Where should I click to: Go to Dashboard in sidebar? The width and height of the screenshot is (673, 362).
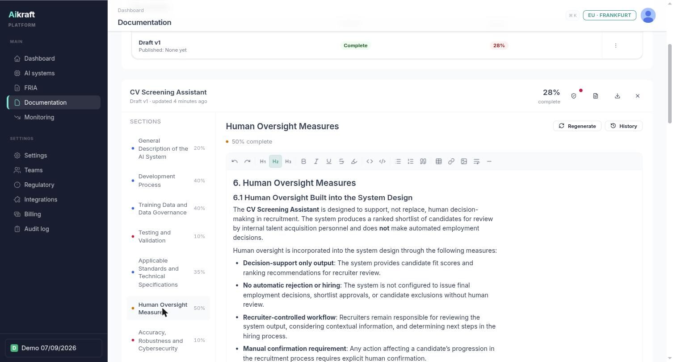point(54,58)
